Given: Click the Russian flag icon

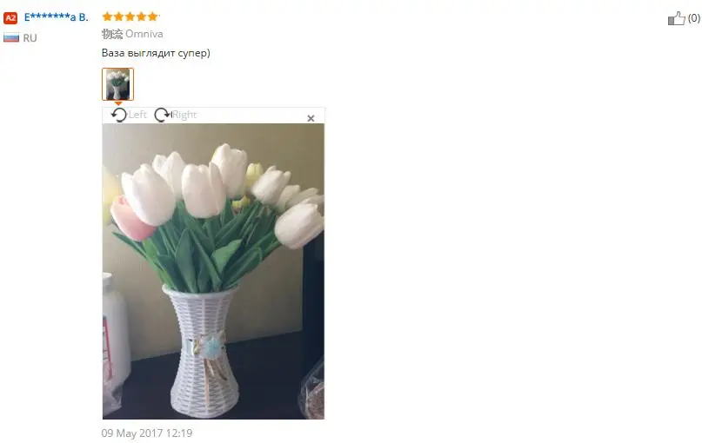Looking at the screenshot, I should (x=11, y=38).
